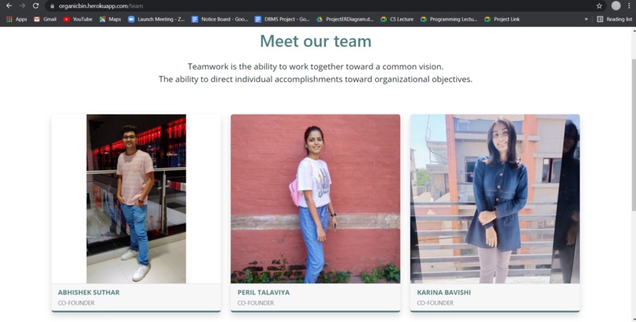Open the DBMS Project bookmark
Viewport: 636px width, 322px height.
(x=282, y=19)
